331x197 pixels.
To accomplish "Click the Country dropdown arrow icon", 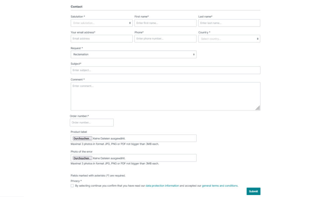I will tap(258, 39).
